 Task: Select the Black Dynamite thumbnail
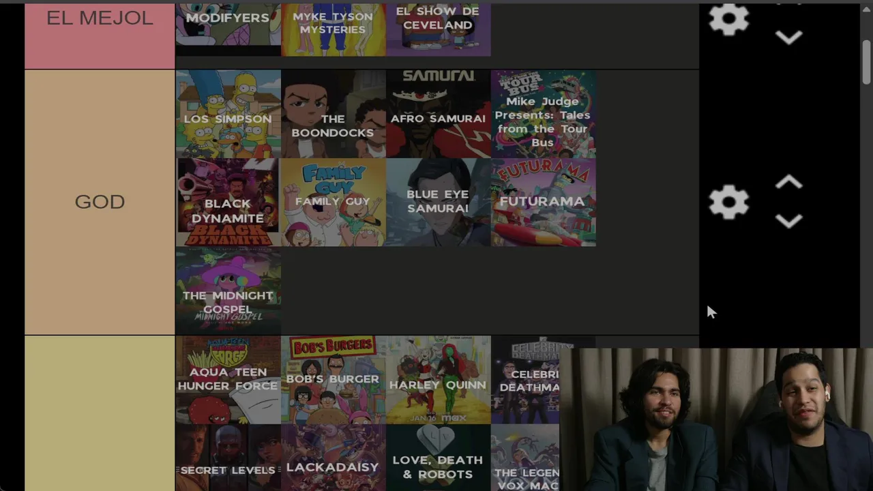coord(228,203)
